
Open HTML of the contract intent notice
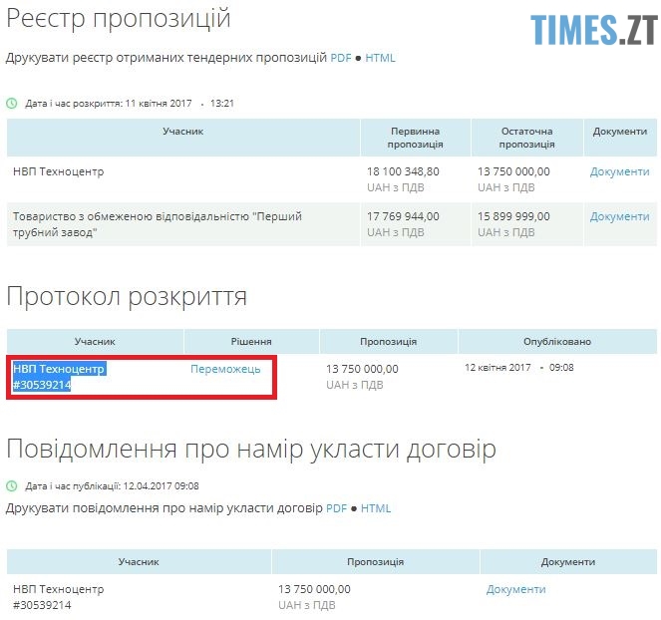(376, 508)
